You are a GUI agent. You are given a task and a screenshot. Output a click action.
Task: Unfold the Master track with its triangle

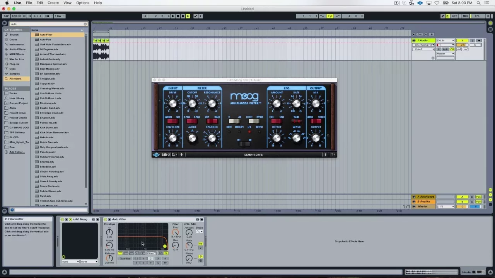click(414, 207)
